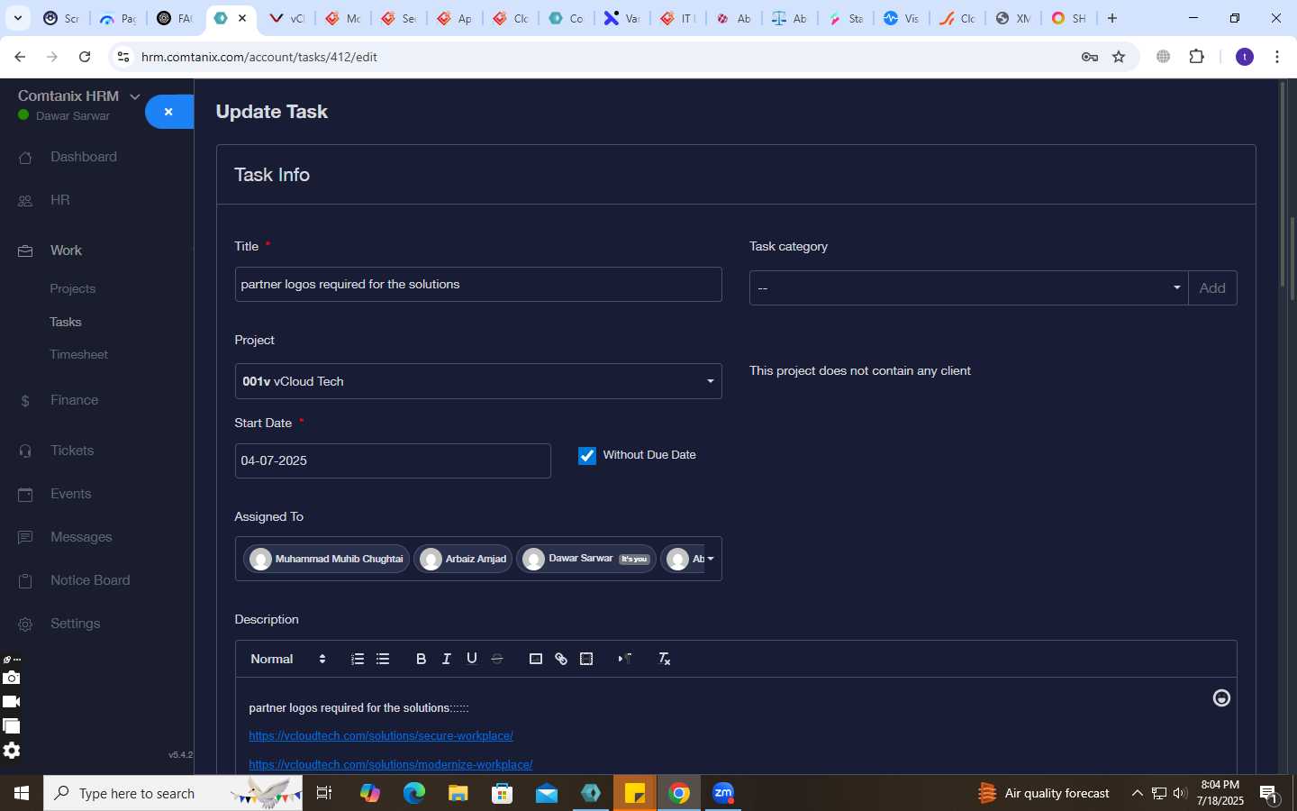Insert a hyperlink in the description

coord(561,659)
